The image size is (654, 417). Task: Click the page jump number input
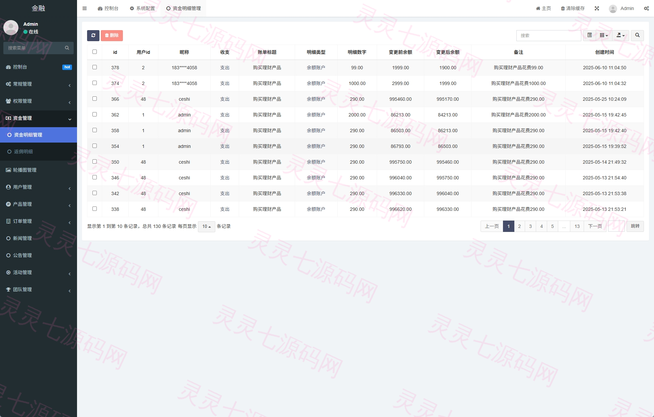pyautogui.click(x=616, y=227)
